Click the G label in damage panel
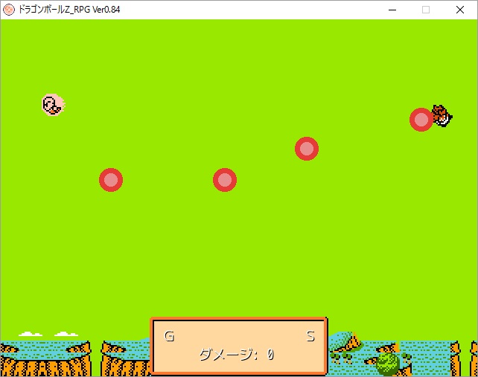The height and width of the screenshot is (377, 478). [x=169, y=337]
